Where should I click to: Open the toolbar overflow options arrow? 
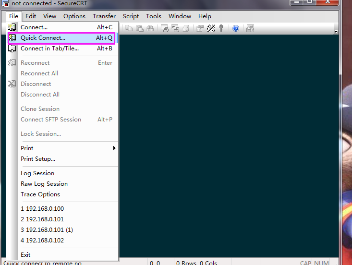[336, 31]
